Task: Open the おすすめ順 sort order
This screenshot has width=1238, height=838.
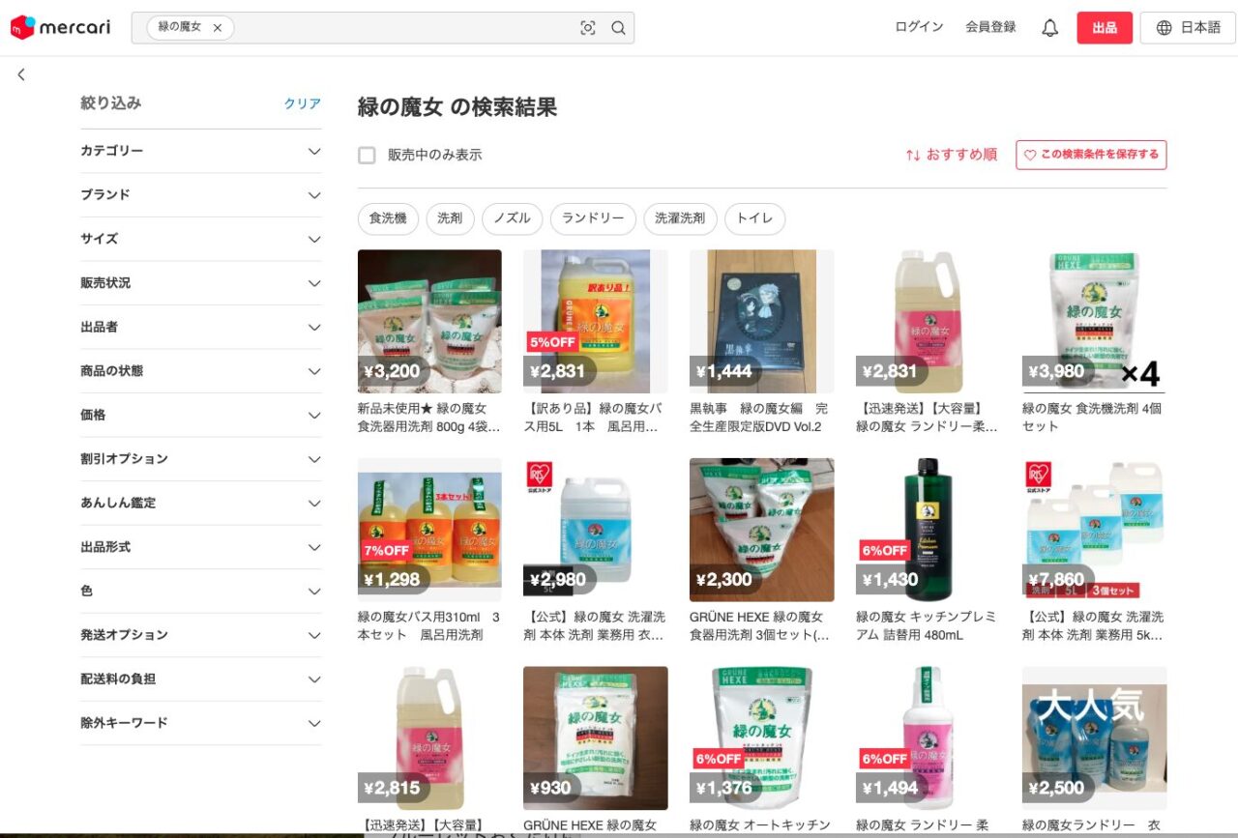Action: (x=951, y=155)
